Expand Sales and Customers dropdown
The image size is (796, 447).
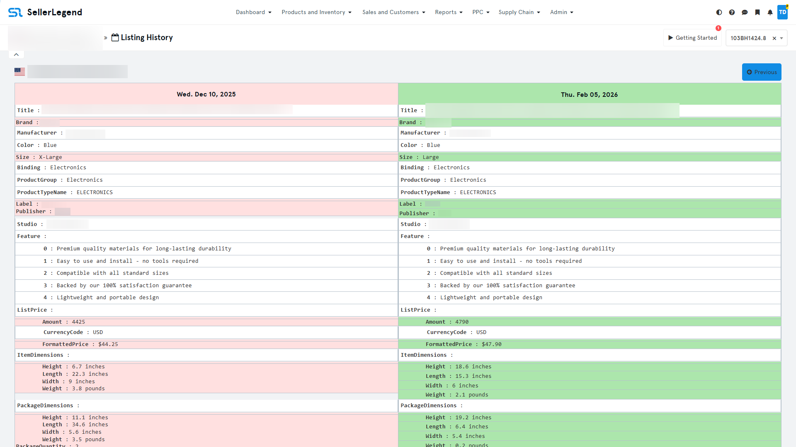(393, 12)
